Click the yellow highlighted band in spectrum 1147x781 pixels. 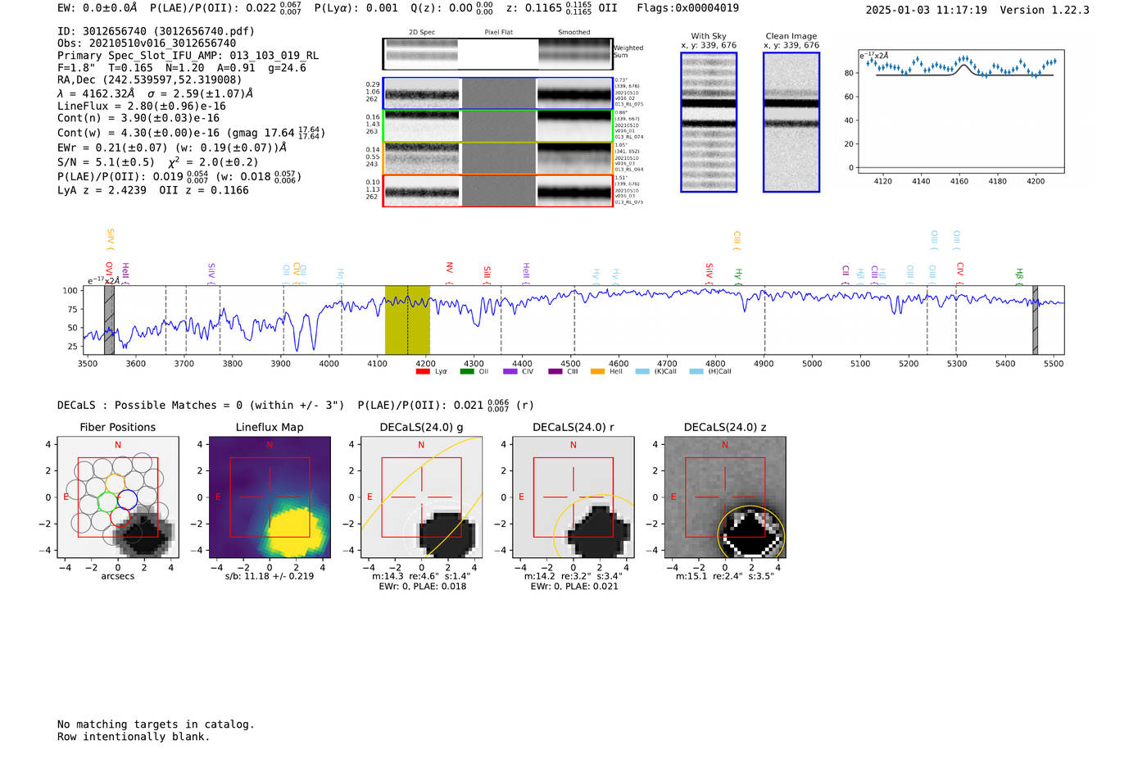coord(407,320)
